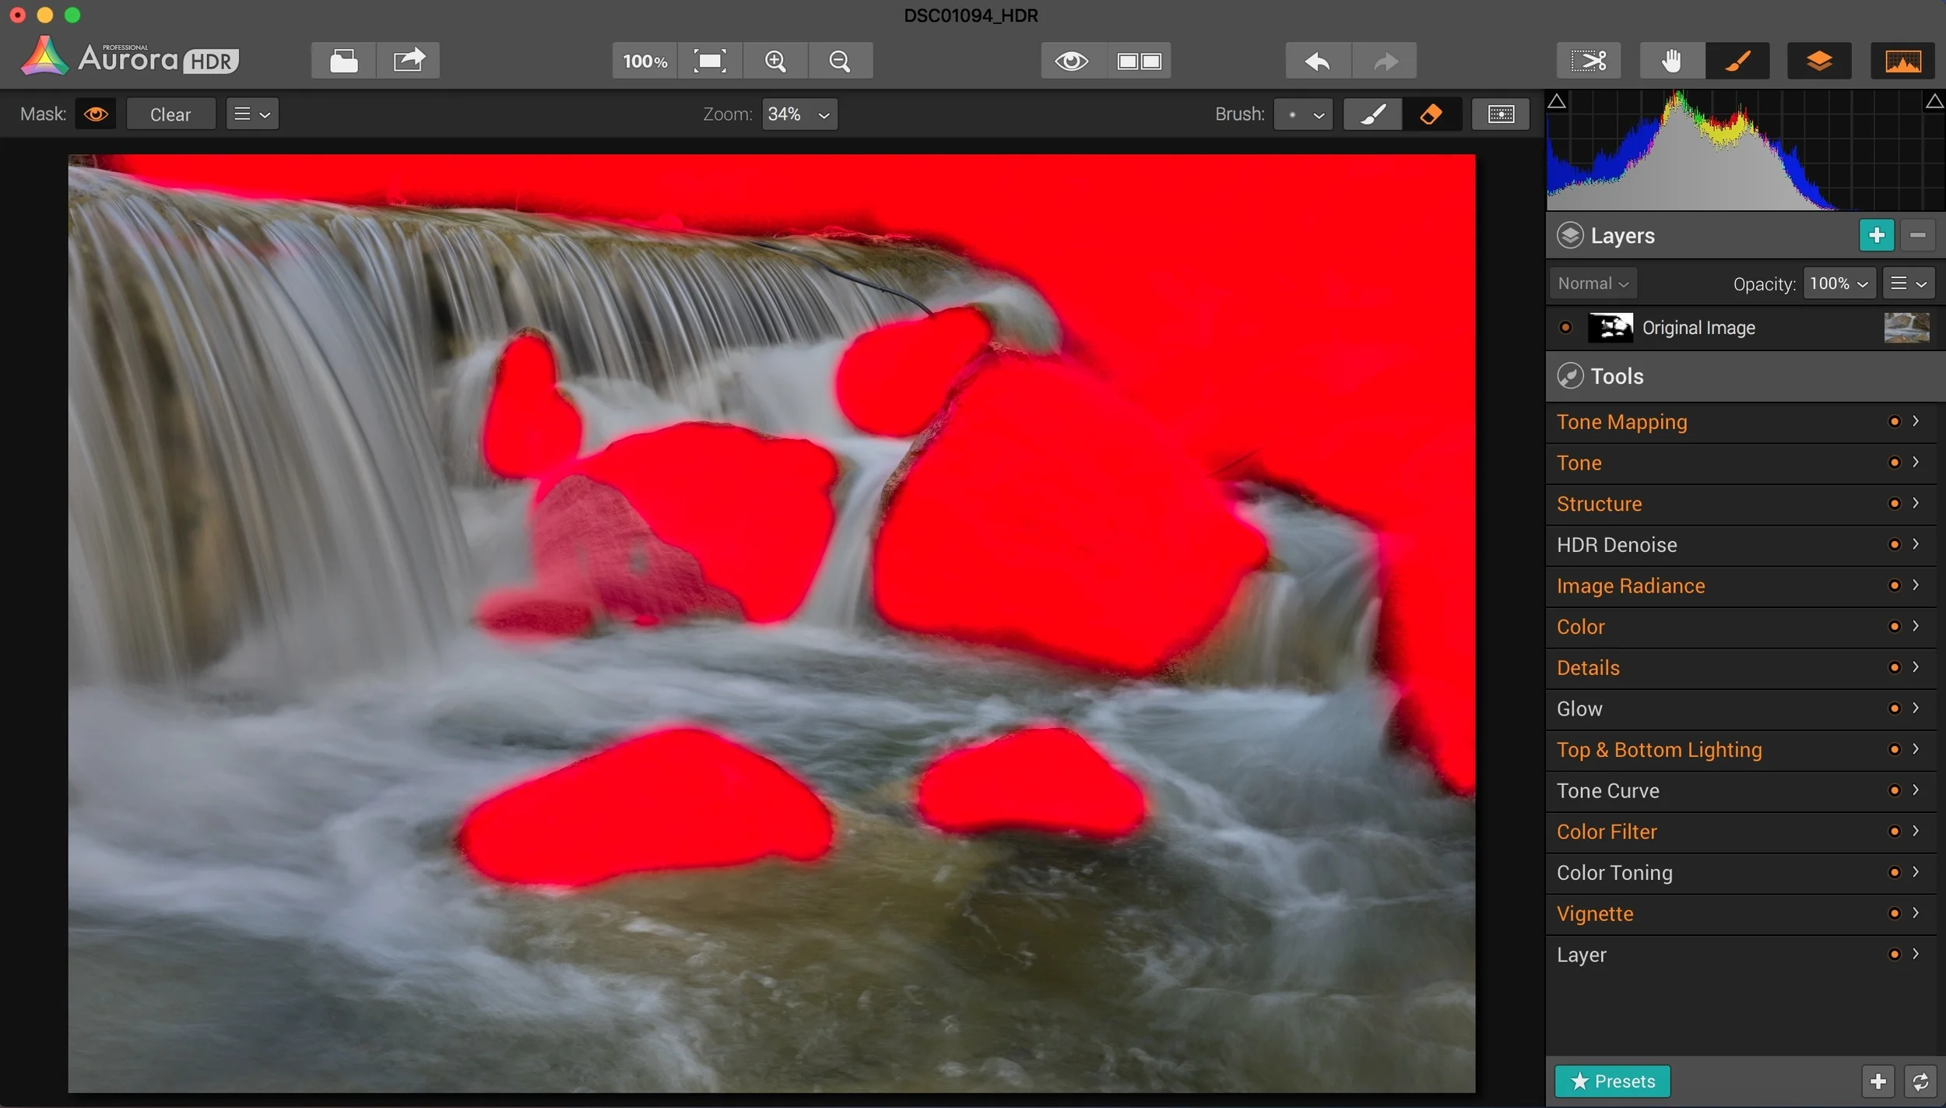Click the zoom in magnifier icon
Image resolution: width=1946 pixels, height=1108 pixels.
click(x=775, y=61)
